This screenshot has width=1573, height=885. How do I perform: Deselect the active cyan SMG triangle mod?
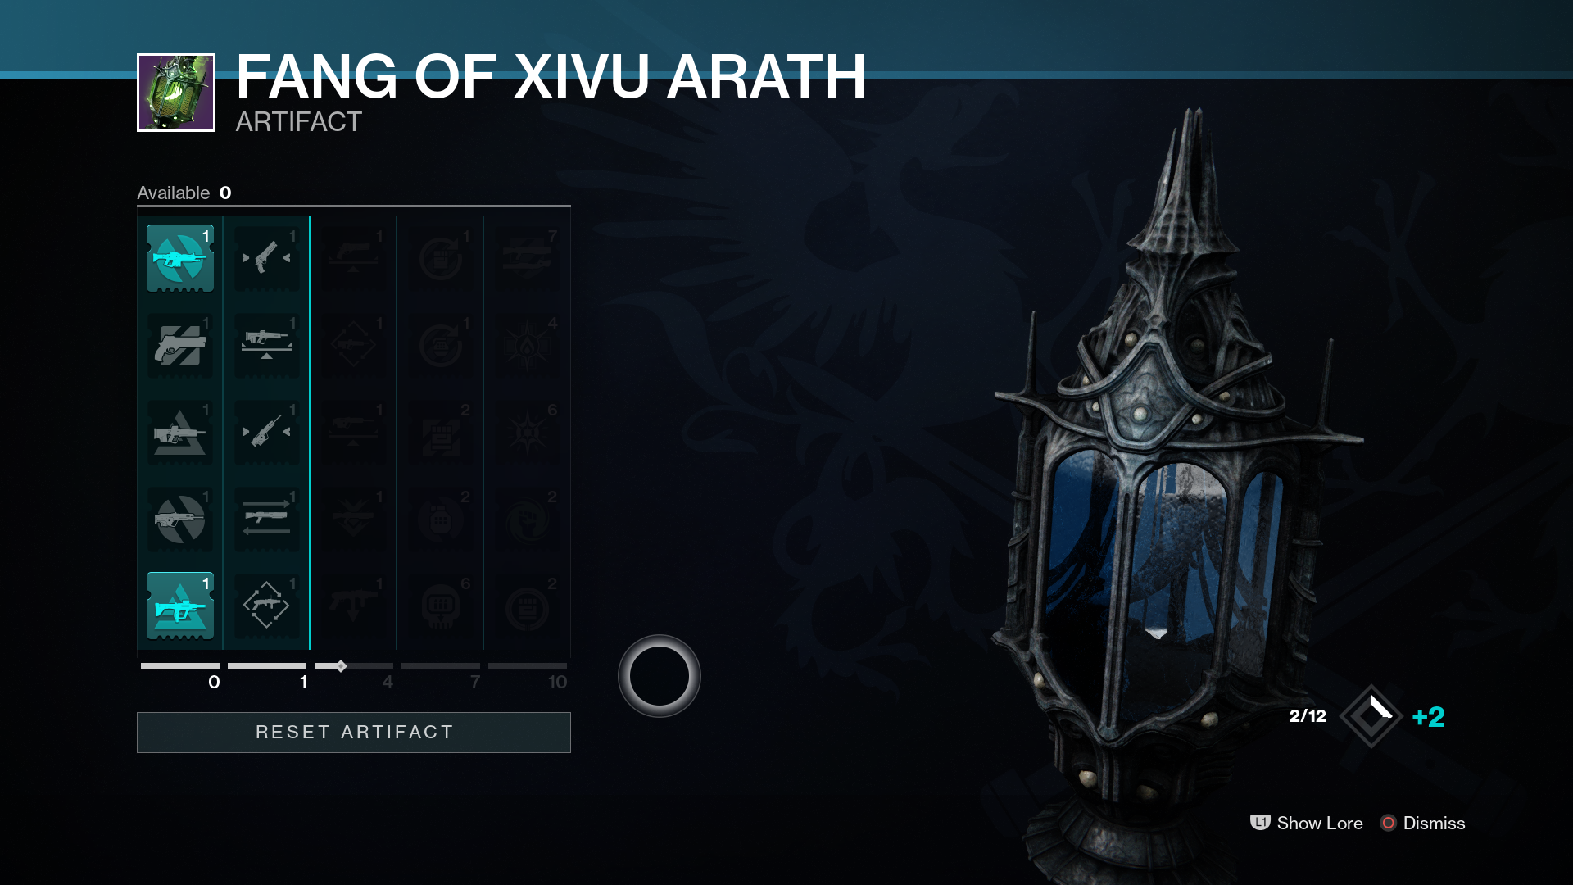180,606
